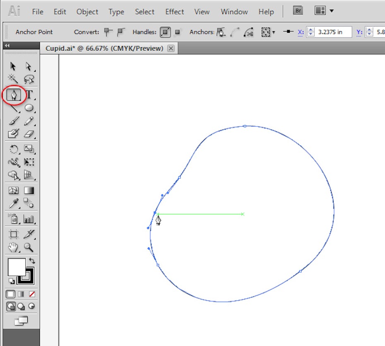Image resolution: width=385 pixels, height=346 pixels.
Task: Pick the Mesh tool
Action: pyautogui.click(x=14, y=191)
